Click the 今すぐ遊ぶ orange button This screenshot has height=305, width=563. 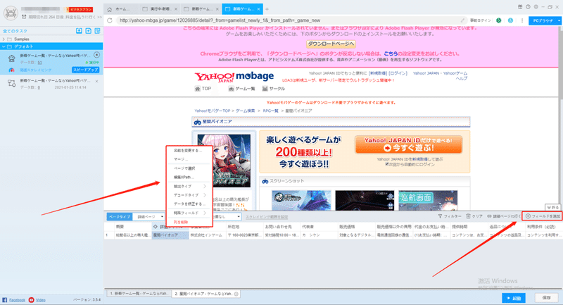(x=408, y=144)
